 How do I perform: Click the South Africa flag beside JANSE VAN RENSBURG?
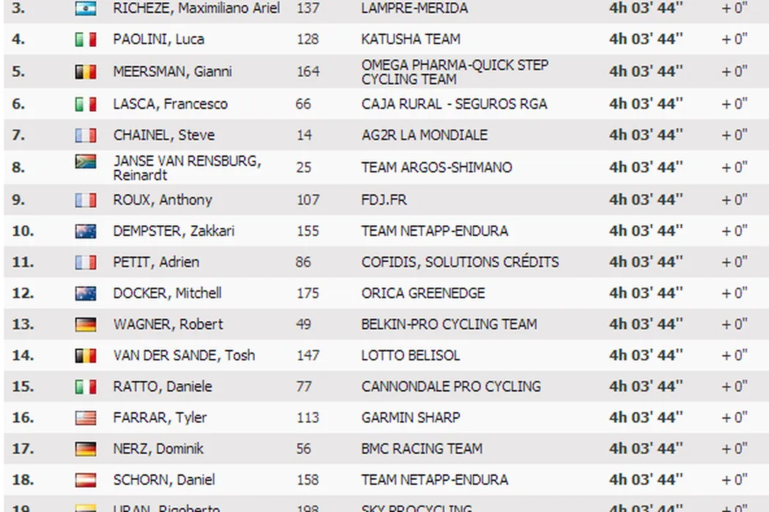(86, 162)
